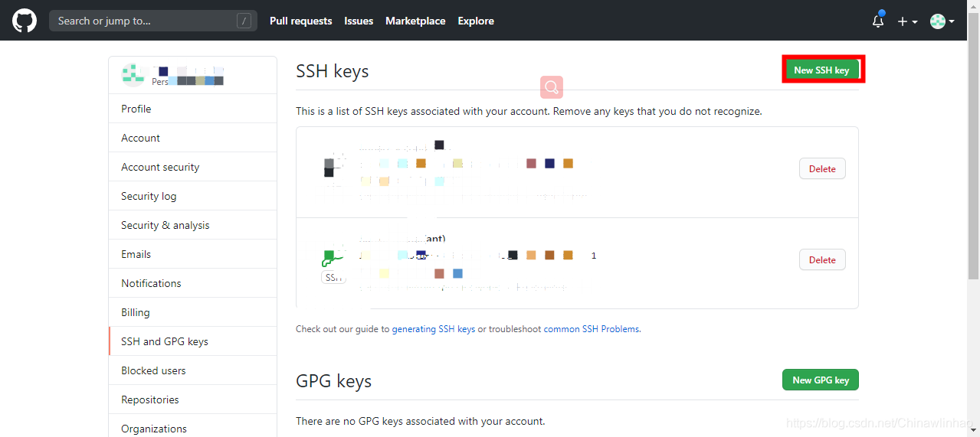This screenshot has width=980, height=437.
Task: Go to Marketplace in top navigation
Action: point(415,21)
